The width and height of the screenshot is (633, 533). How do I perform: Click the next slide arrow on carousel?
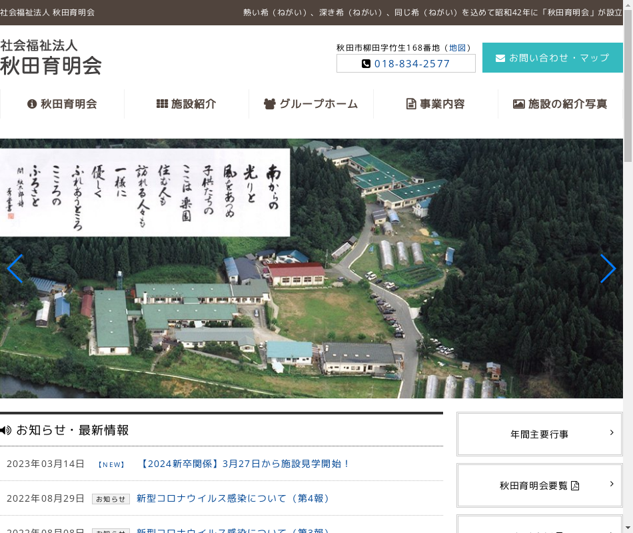[x=607, y=268]
